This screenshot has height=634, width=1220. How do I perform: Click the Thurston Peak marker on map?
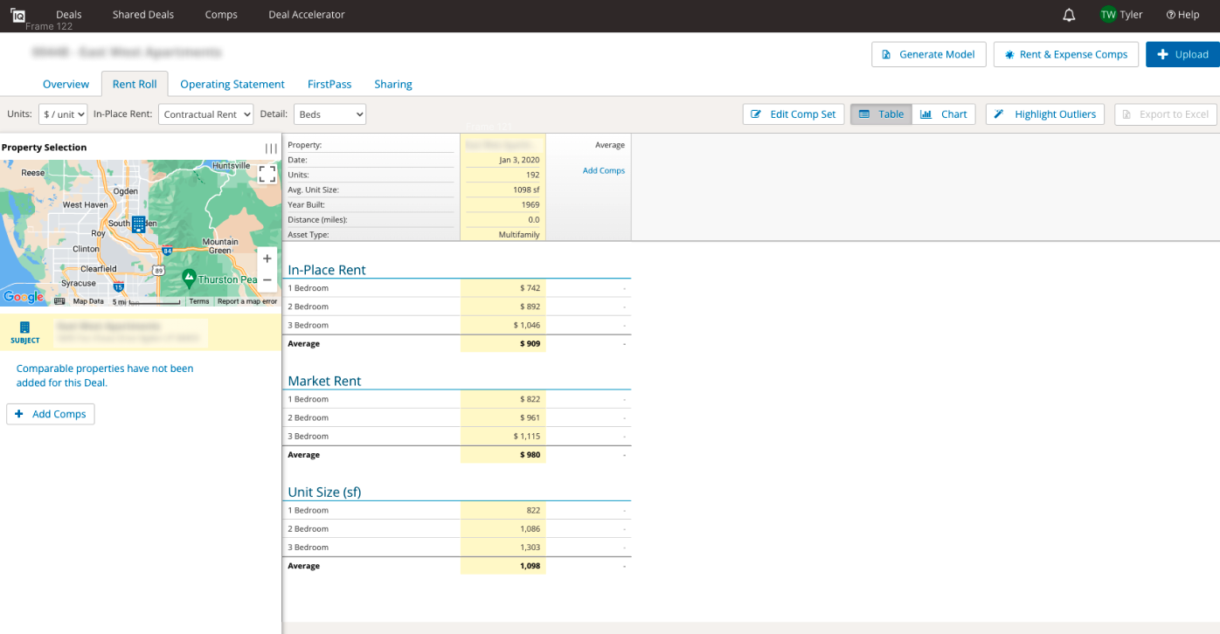[x=189, y=278]
